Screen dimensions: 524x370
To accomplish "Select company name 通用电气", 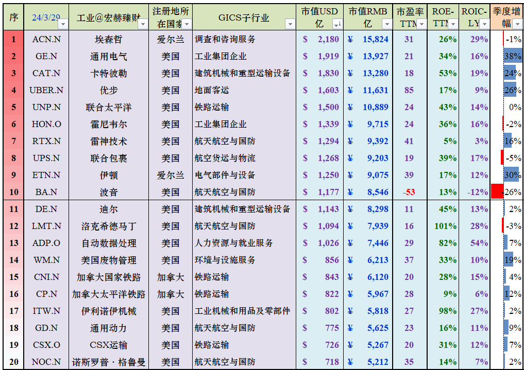I will click(109, 57).
